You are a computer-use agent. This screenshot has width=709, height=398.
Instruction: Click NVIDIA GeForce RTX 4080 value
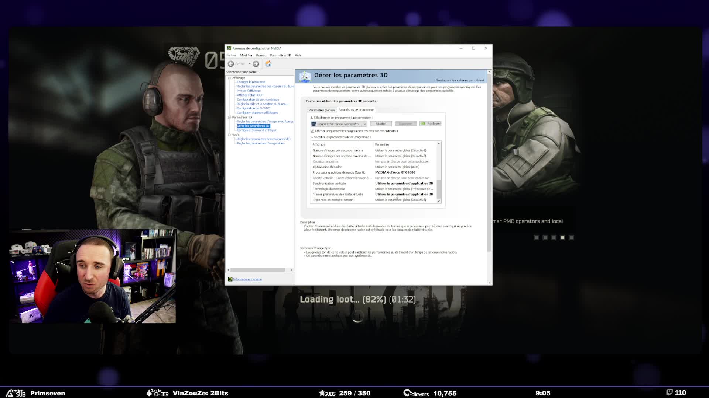click(x=395, y=172)
